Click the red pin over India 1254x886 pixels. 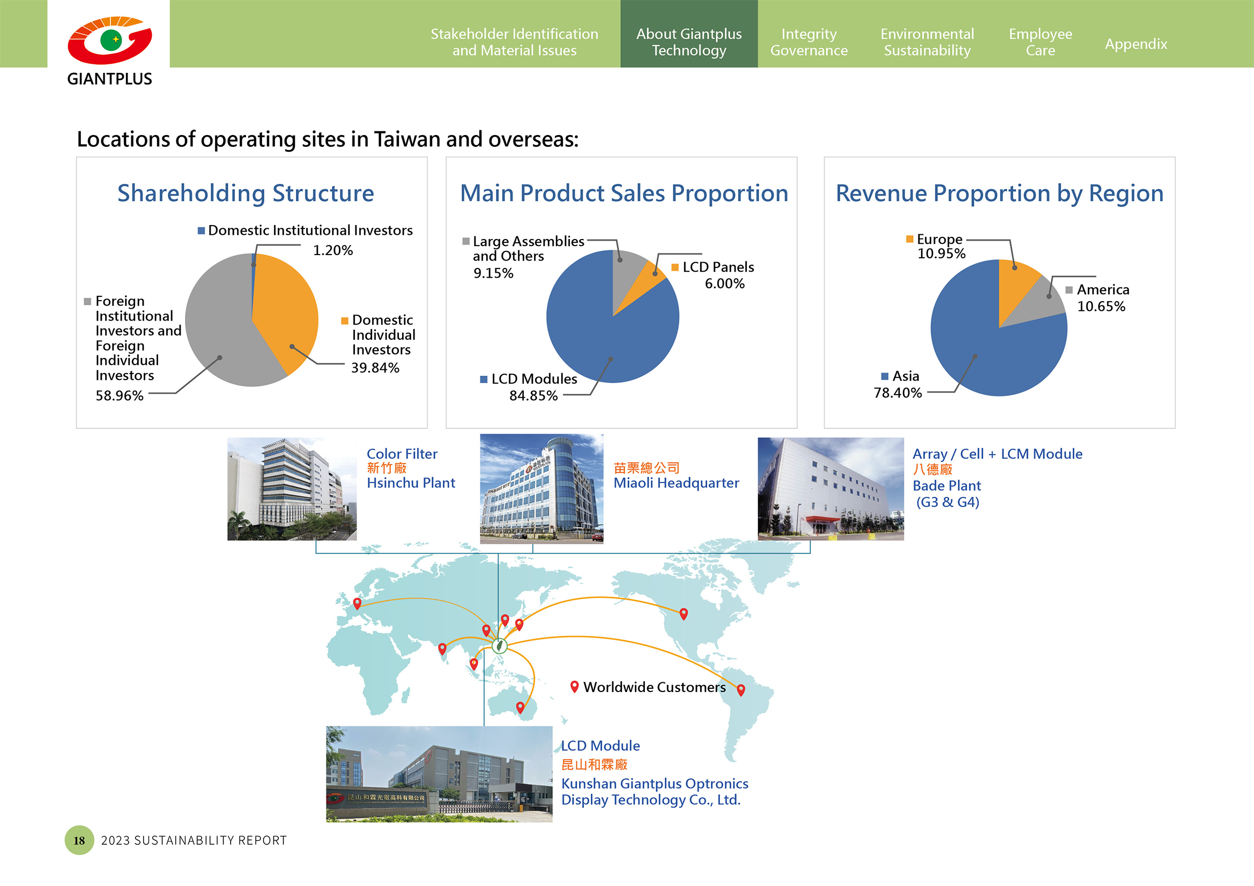click(x=442, y=648)
